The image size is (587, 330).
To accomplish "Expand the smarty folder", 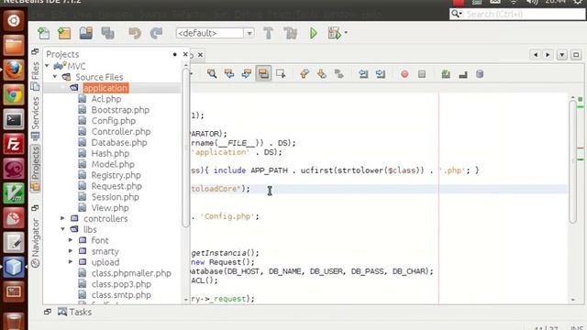I will click(71, 250).
